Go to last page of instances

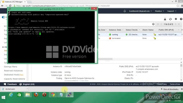click(179, 24)
